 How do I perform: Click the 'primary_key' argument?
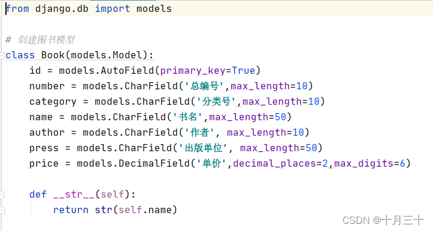193,71
